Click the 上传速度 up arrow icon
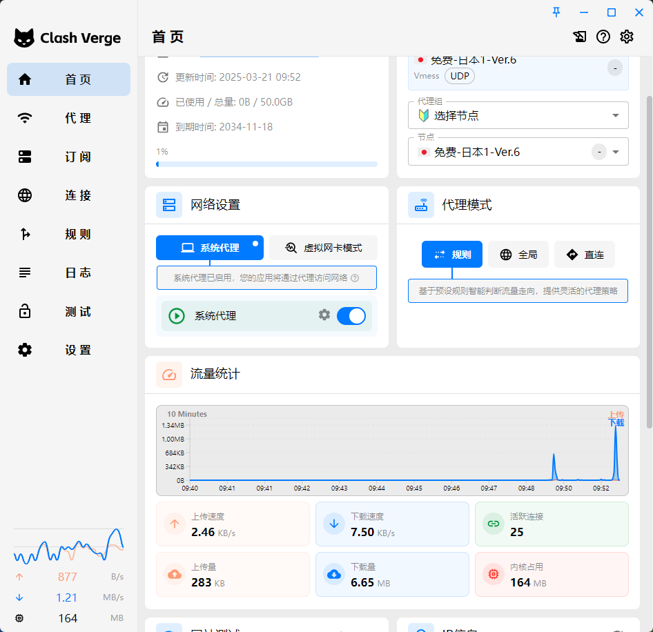 pos(175,524)
